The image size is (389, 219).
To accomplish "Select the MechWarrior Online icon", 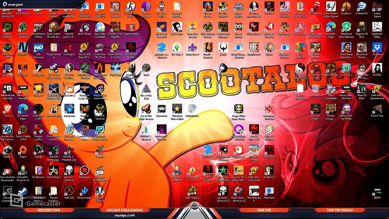I will point(38,30).
